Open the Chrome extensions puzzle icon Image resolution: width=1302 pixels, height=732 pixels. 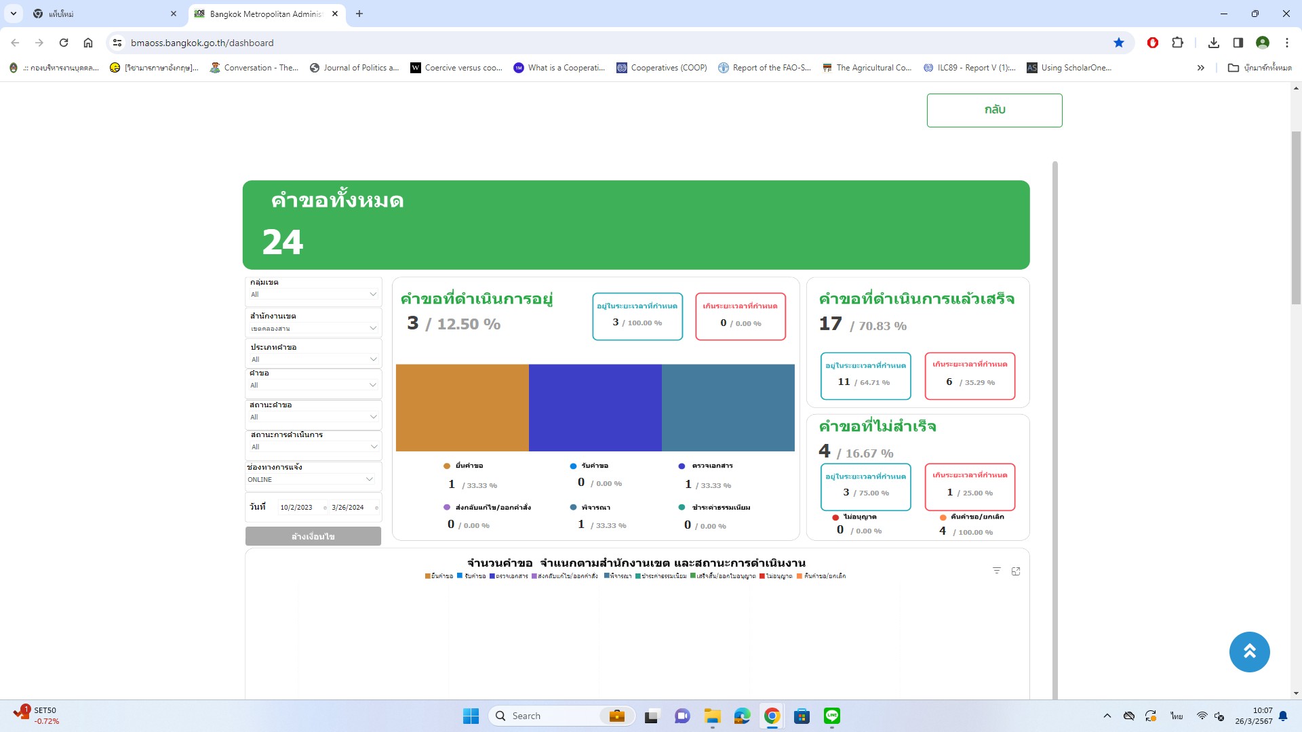[x=1177, y=43]
